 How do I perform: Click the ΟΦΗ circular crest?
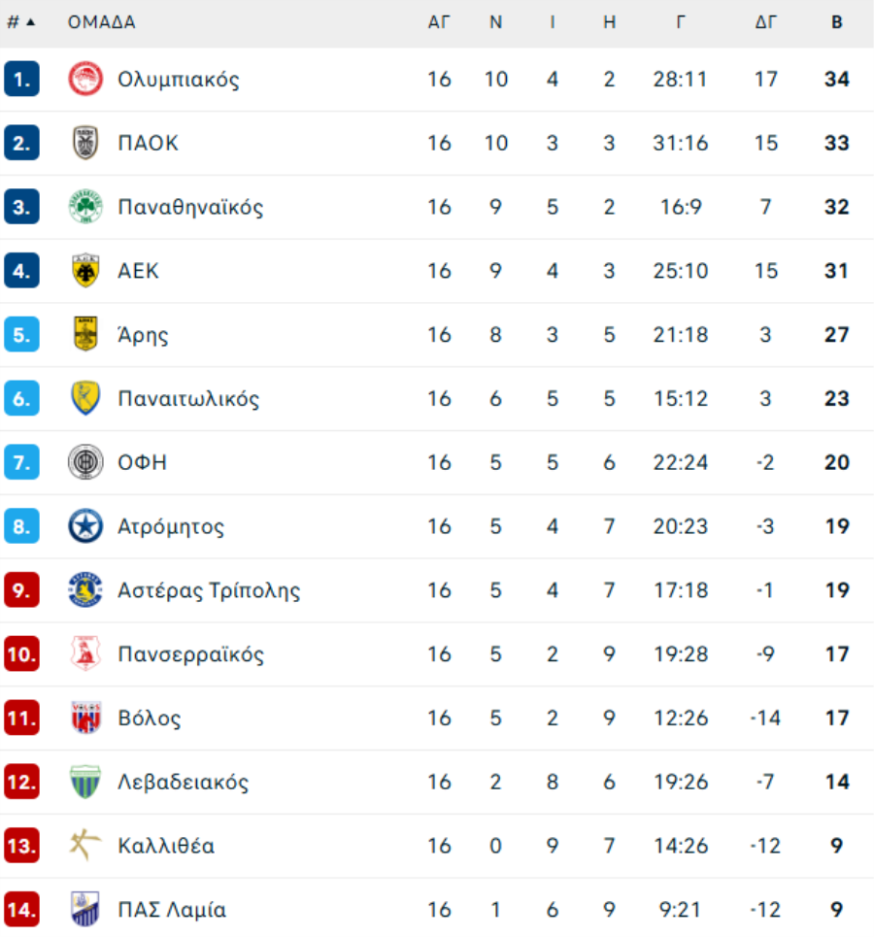85,462
